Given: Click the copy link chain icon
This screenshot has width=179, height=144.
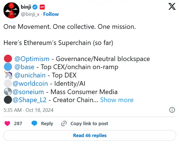Looking at the screenshot, I should [64, 123].
